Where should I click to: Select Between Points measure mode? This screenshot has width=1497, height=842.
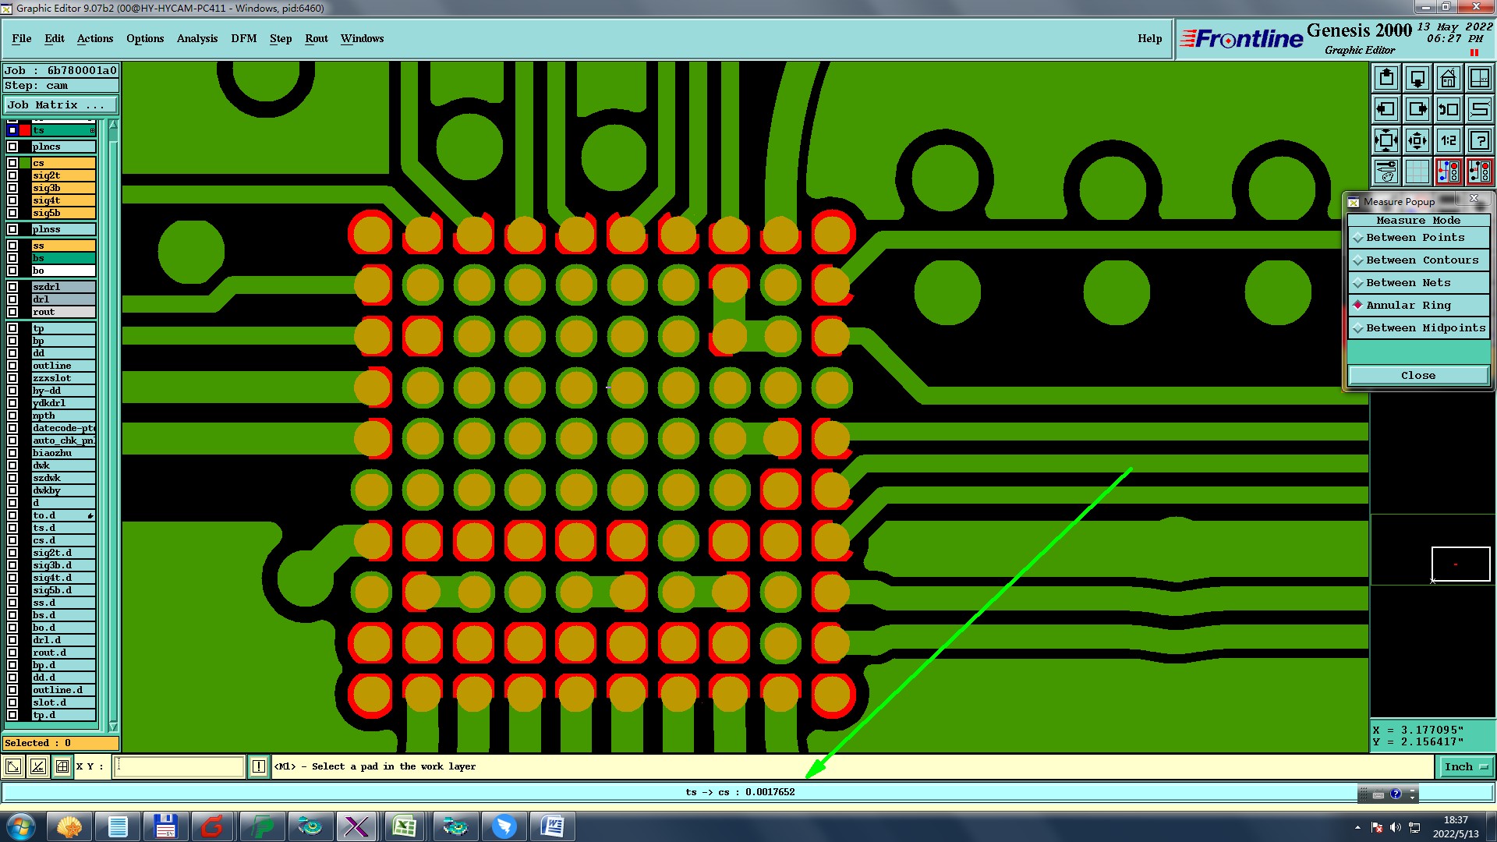tap(1415, 238)
